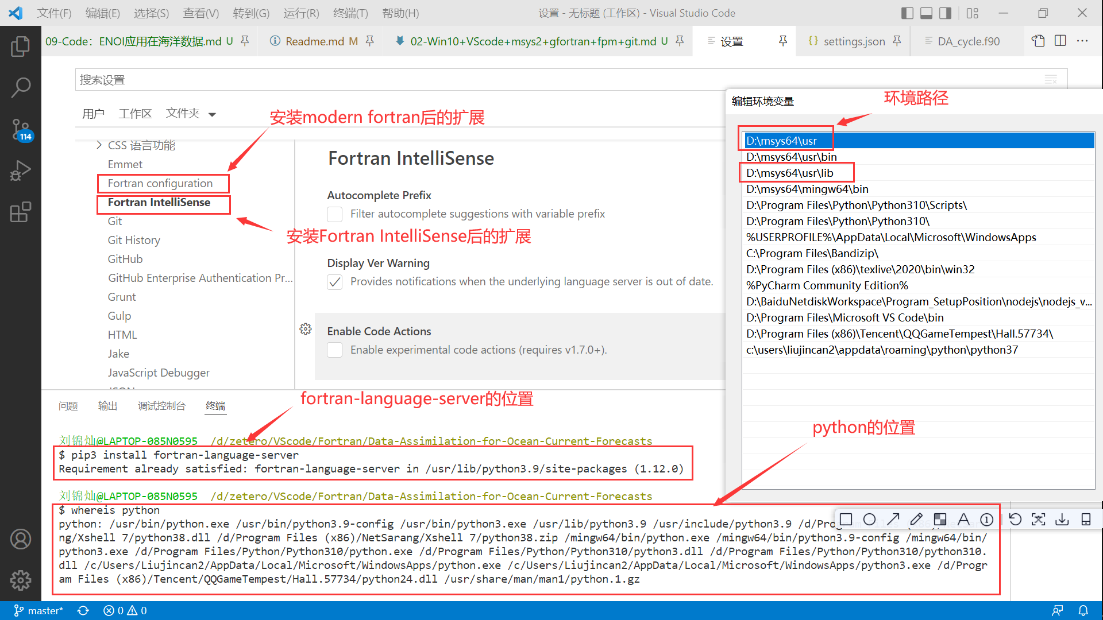Select Fortran configuration in settings tree
Viewport: 1103px width, 620px height.
160,183
